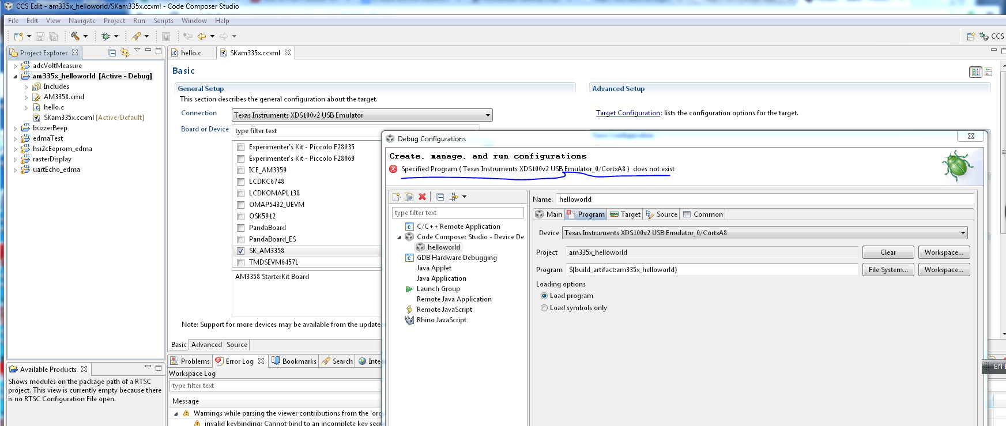
Task: Click the Search flashlight toolbar icon
Action: tap(136, 36)
